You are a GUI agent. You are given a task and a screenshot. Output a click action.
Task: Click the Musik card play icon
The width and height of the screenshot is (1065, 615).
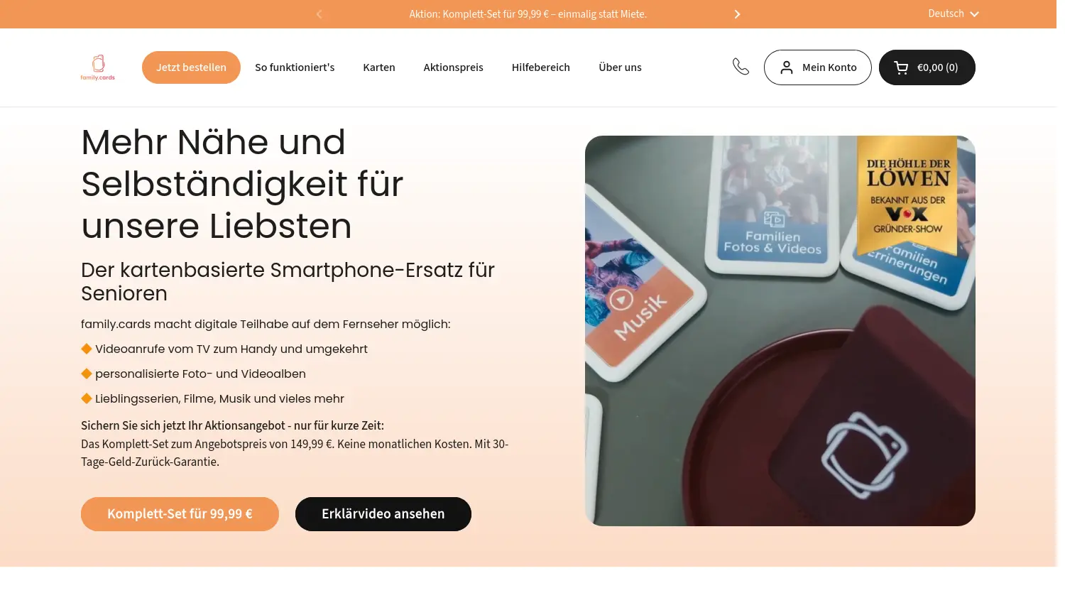(x=621, y=300)
